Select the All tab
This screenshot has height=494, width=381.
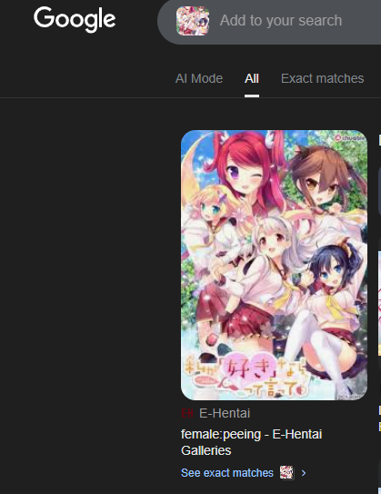[252, 78]
